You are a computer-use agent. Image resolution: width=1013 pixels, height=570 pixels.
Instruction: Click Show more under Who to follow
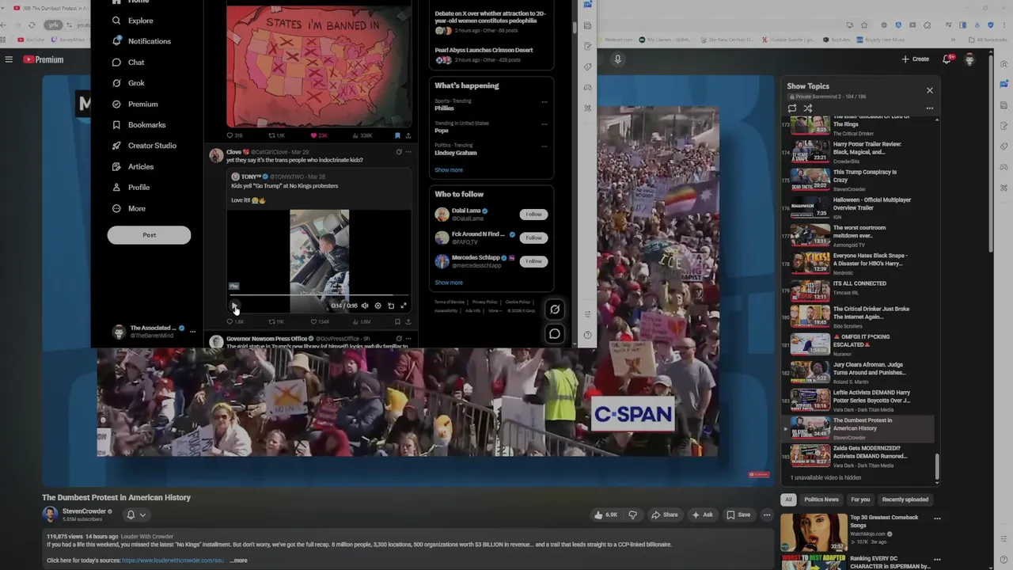tap(449, 283)
